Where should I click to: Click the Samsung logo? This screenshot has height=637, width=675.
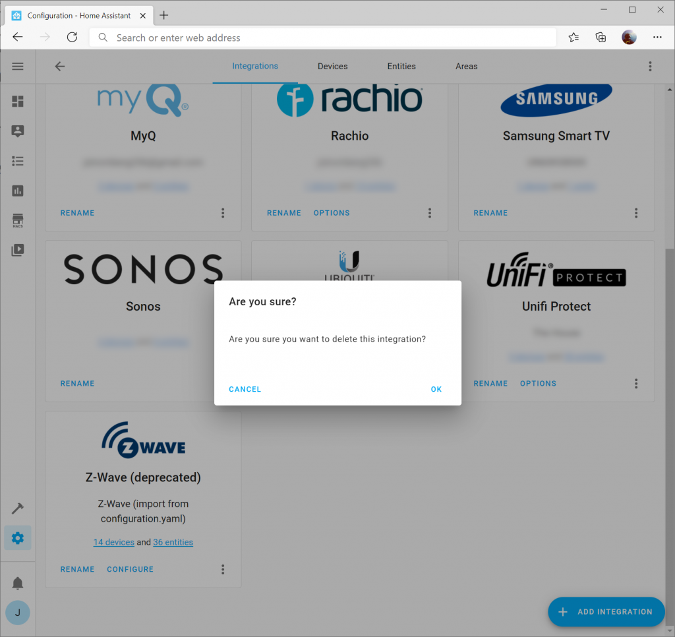click(556, 100)
